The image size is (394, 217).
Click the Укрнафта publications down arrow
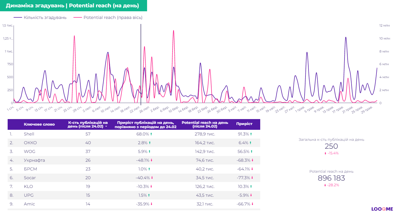(x=152, y=160)
